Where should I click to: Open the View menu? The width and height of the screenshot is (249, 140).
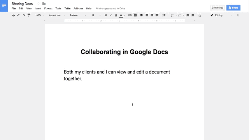click(29, 9)
